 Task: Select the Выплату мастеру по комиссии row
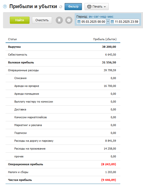click(x=63, y=102)
